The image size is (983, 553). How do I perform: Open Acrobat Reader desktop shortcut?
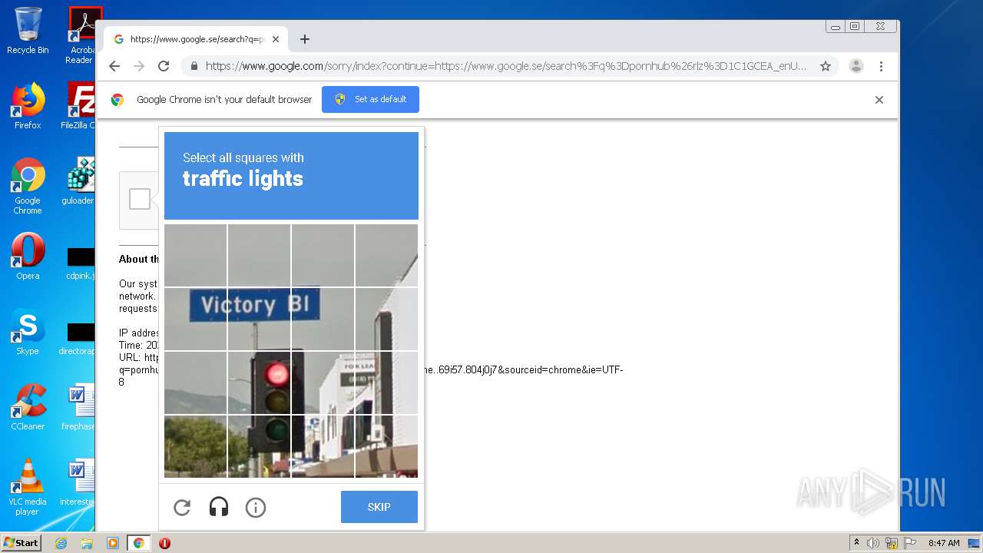coord(81,35)
